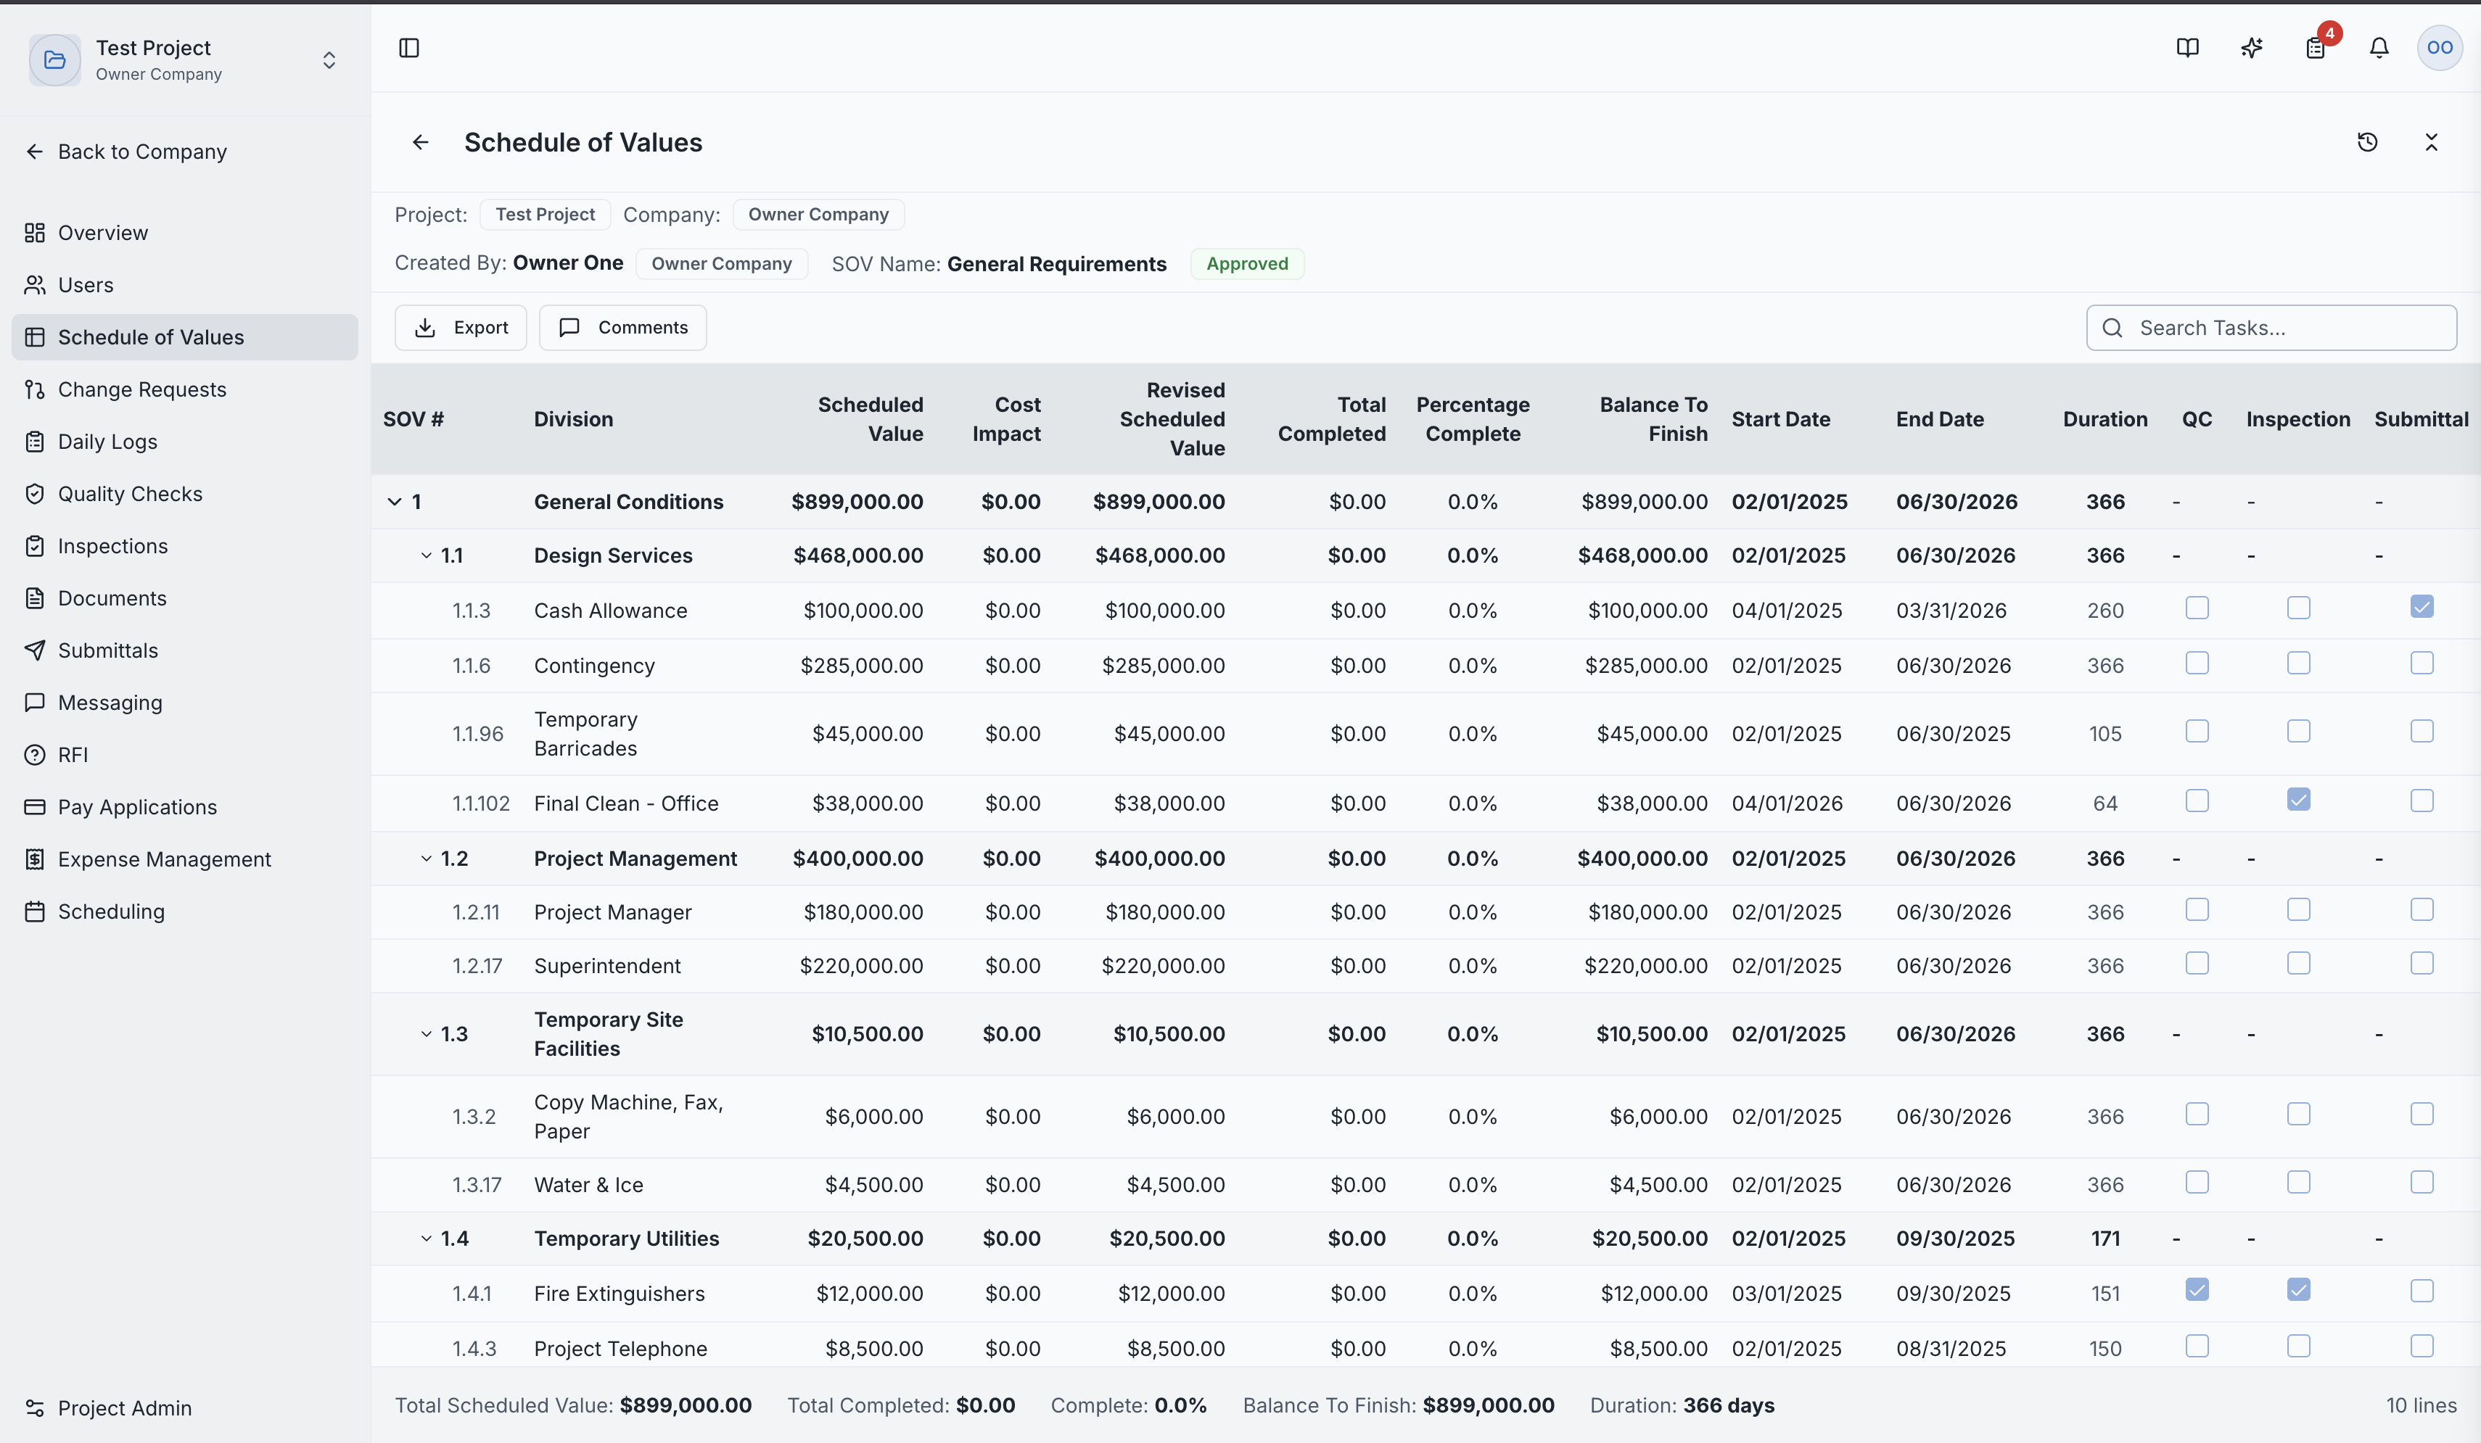Collapse the 1.2 Project Management group
This screenshot has height=1443, width=2481.
tap(425, 859)
